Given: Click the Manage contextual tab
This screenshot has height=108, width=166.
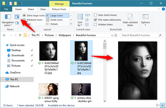Looking at the screenshot, I should click(x=59, y=4).
